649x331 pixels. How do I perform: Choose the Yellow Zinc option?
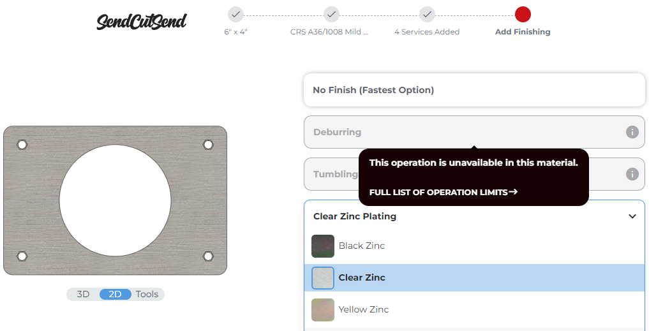363,309
